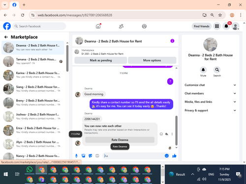Expand Privacy & support section
246x184 pixels.
click(x=210, y=110)
